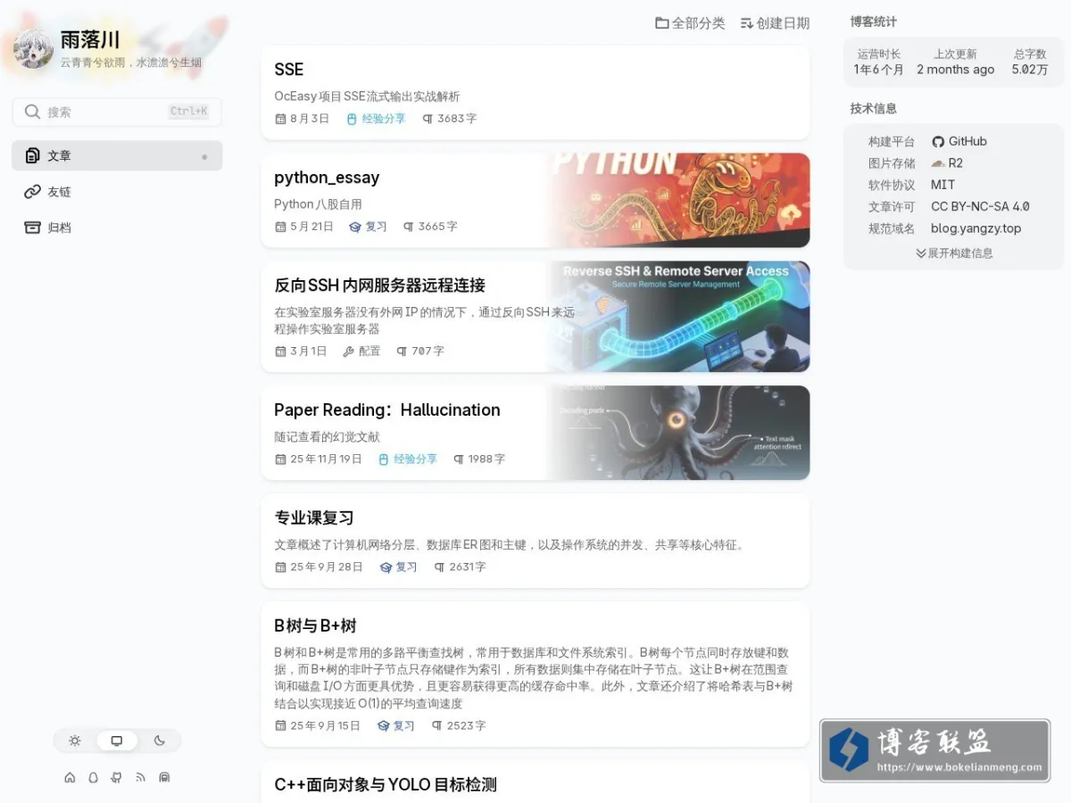This screenshot has width=1071, height=803.
Task: Click the 3683字 word count
Action: click(449, 119)
